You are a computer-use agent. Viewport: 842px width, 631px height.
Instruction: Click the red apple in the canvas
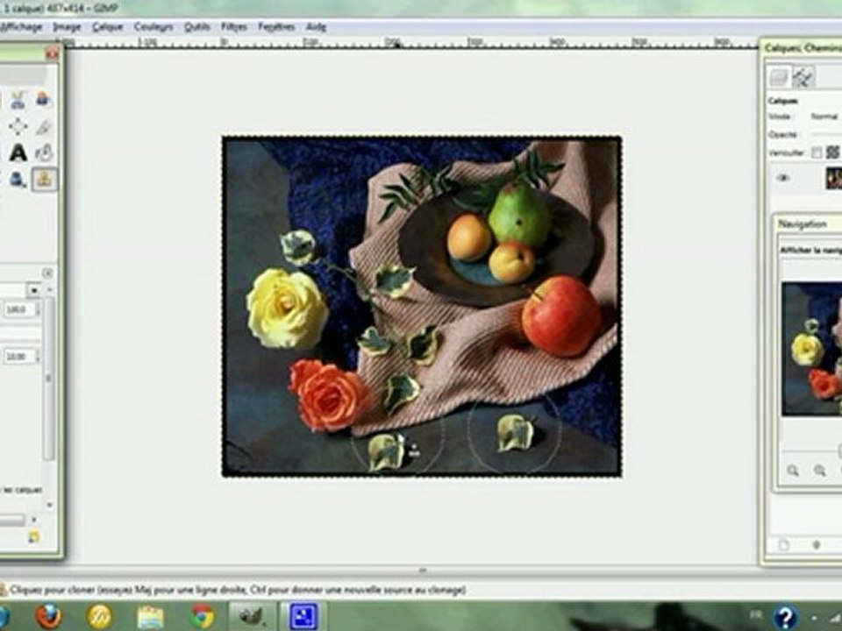[x=561, y=315]
